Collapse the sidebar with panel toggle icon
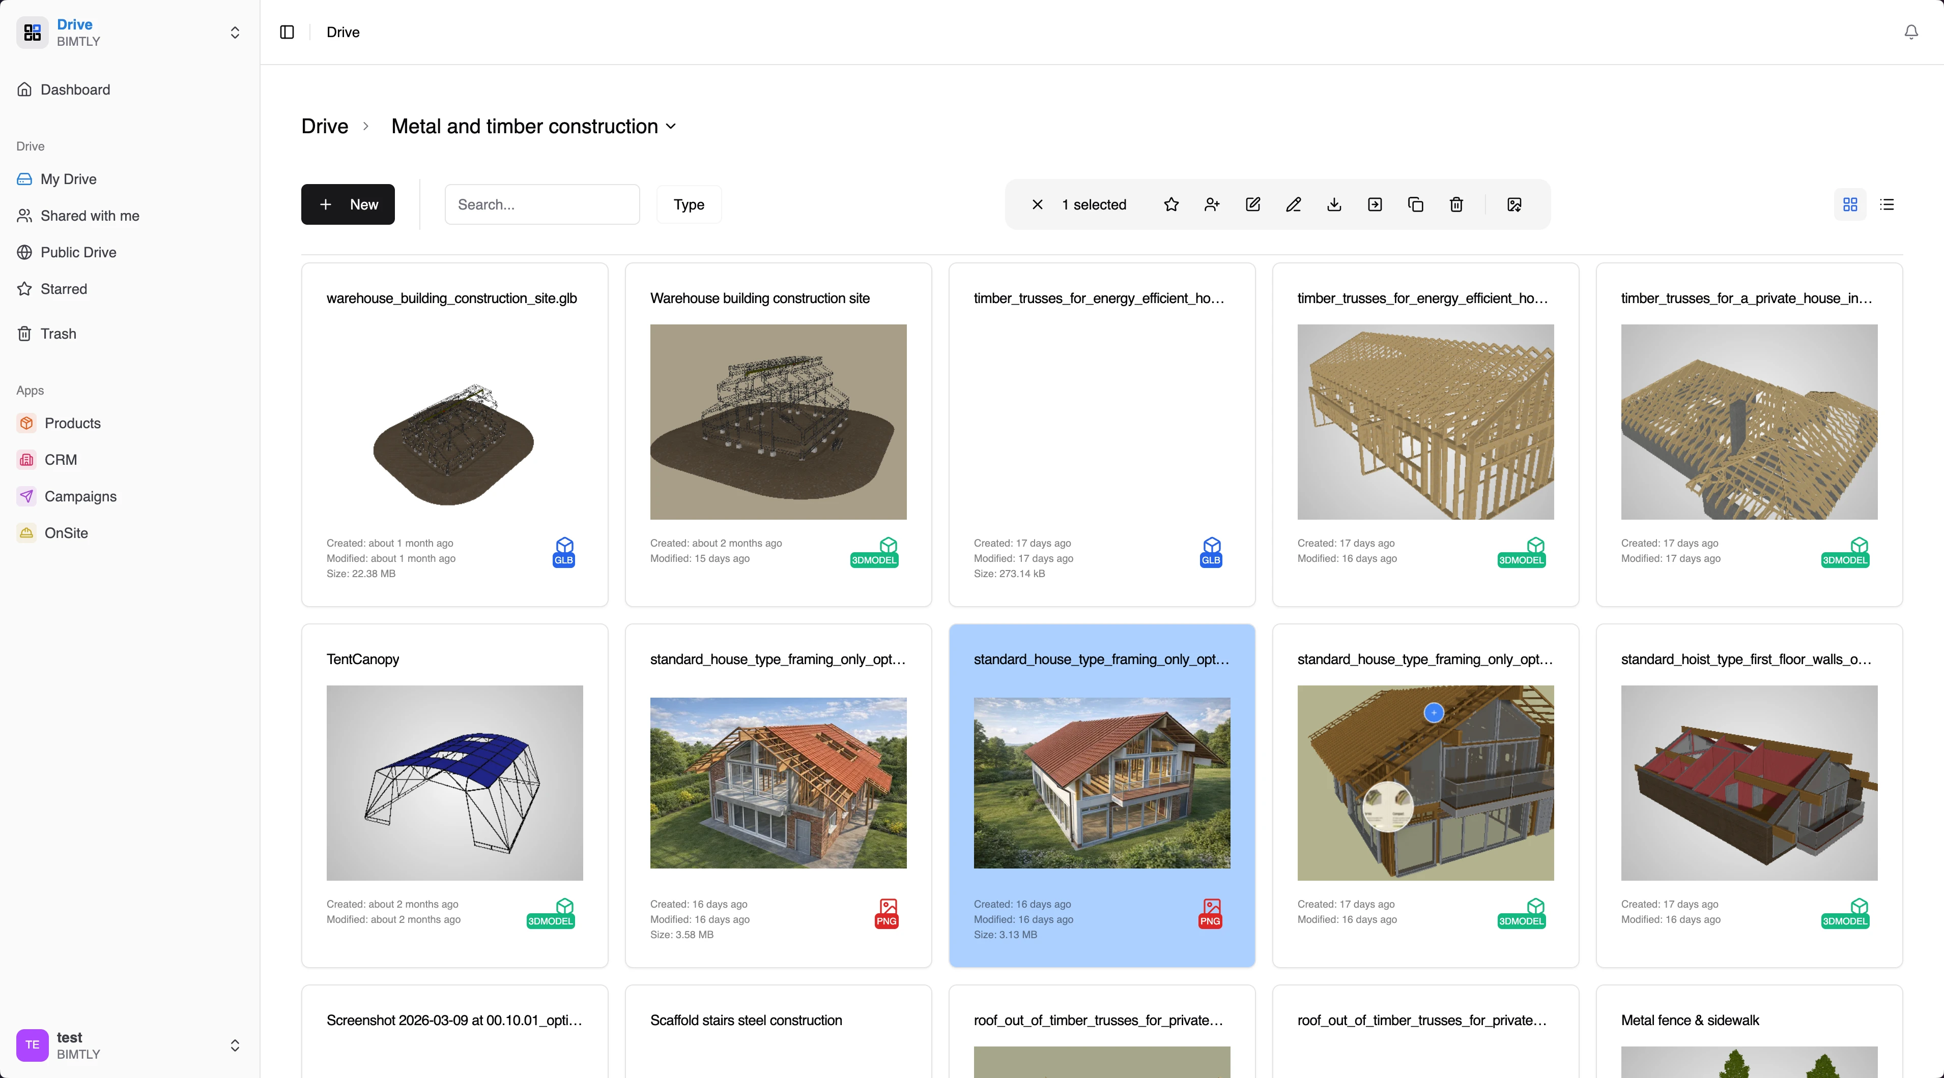 [x=287, y=33]
